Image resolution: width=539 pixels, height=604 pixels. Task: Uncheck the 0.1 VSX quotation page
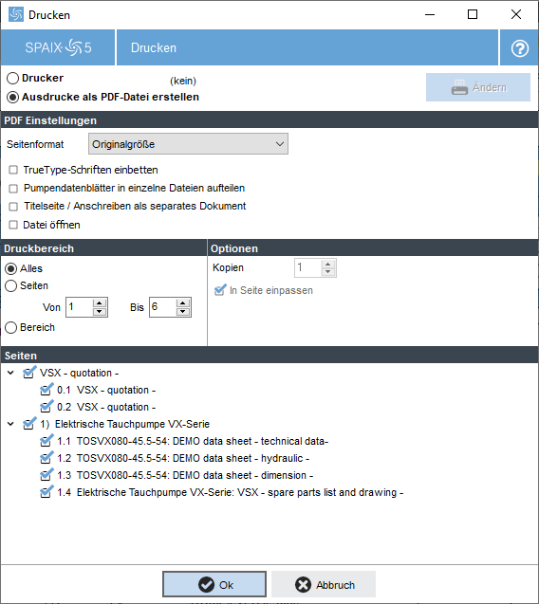pos(46,390)
